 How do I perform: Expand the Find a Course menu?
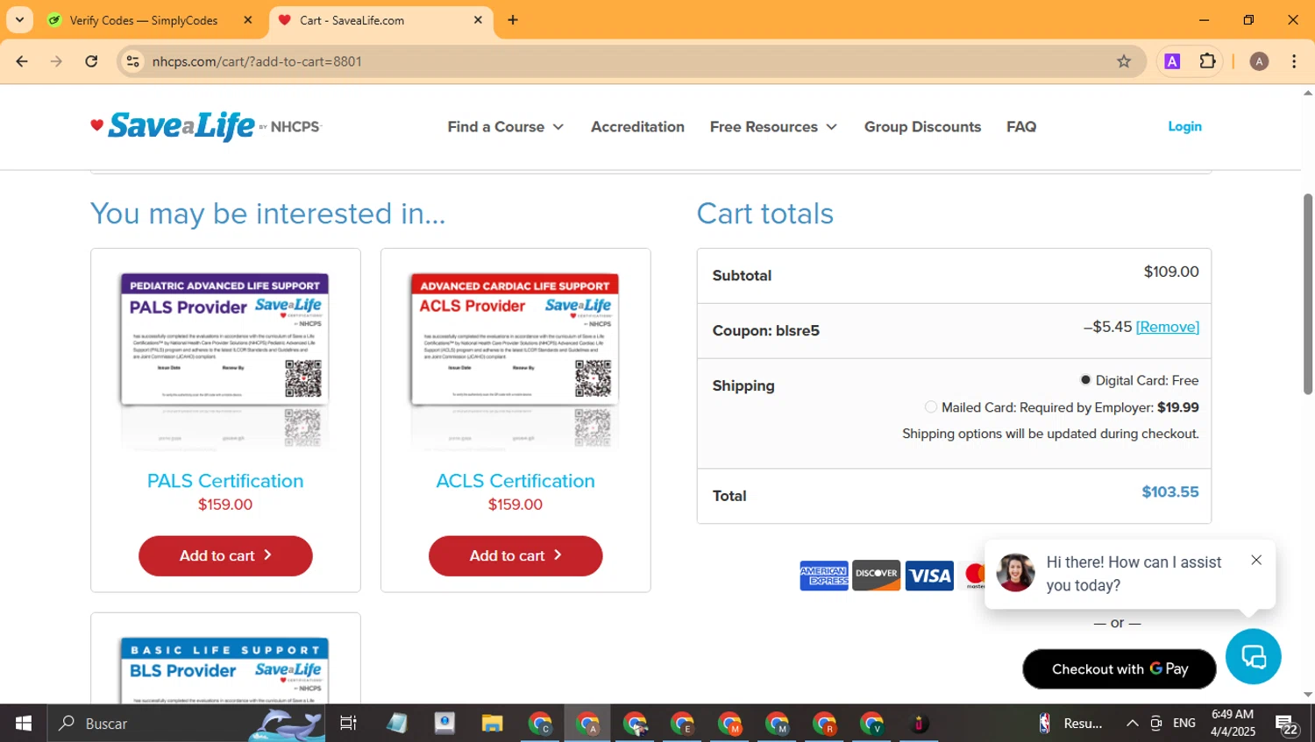(506, 127)
